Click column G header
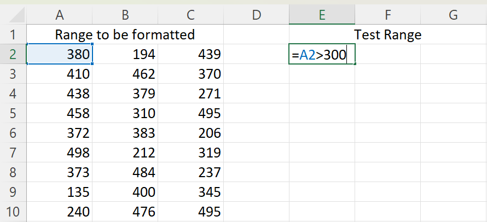This screenshot has width=487, height=222. coord(453,14)
